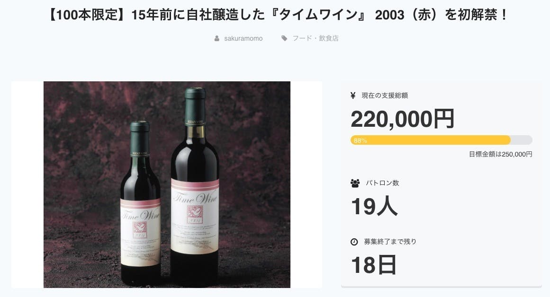Open the フード・飲食店 category link
The width and height of the screenshot is (550, 297).
[x=316, y=38]
